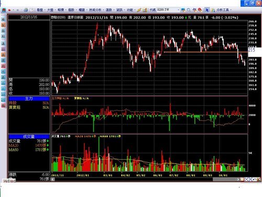Click the bottommost left sidebar icon
This screenshot has width=262, height=197.
tap(3, 106)
